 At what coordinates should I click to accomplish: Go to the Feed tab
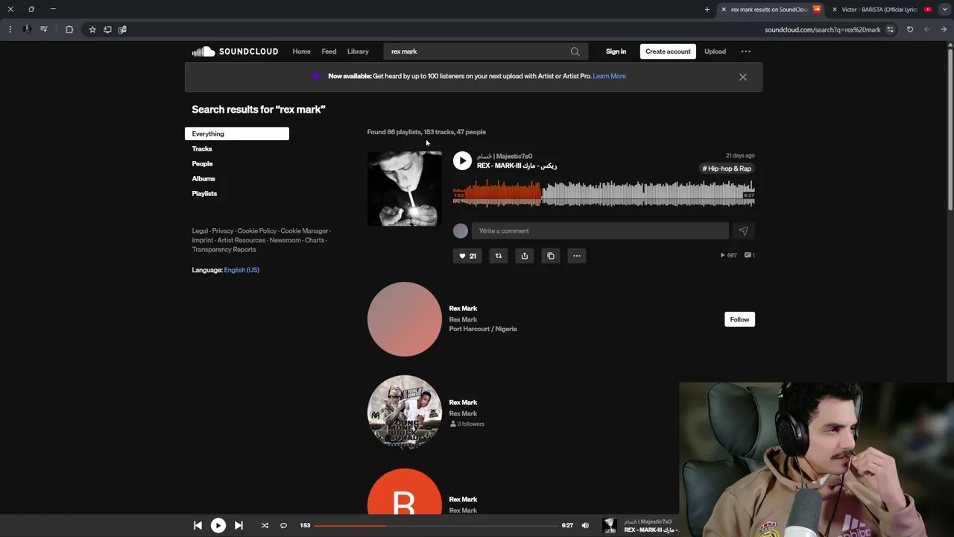329,51
